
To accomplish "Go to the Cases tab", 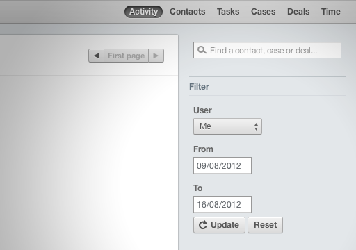I will pos(264,12).
